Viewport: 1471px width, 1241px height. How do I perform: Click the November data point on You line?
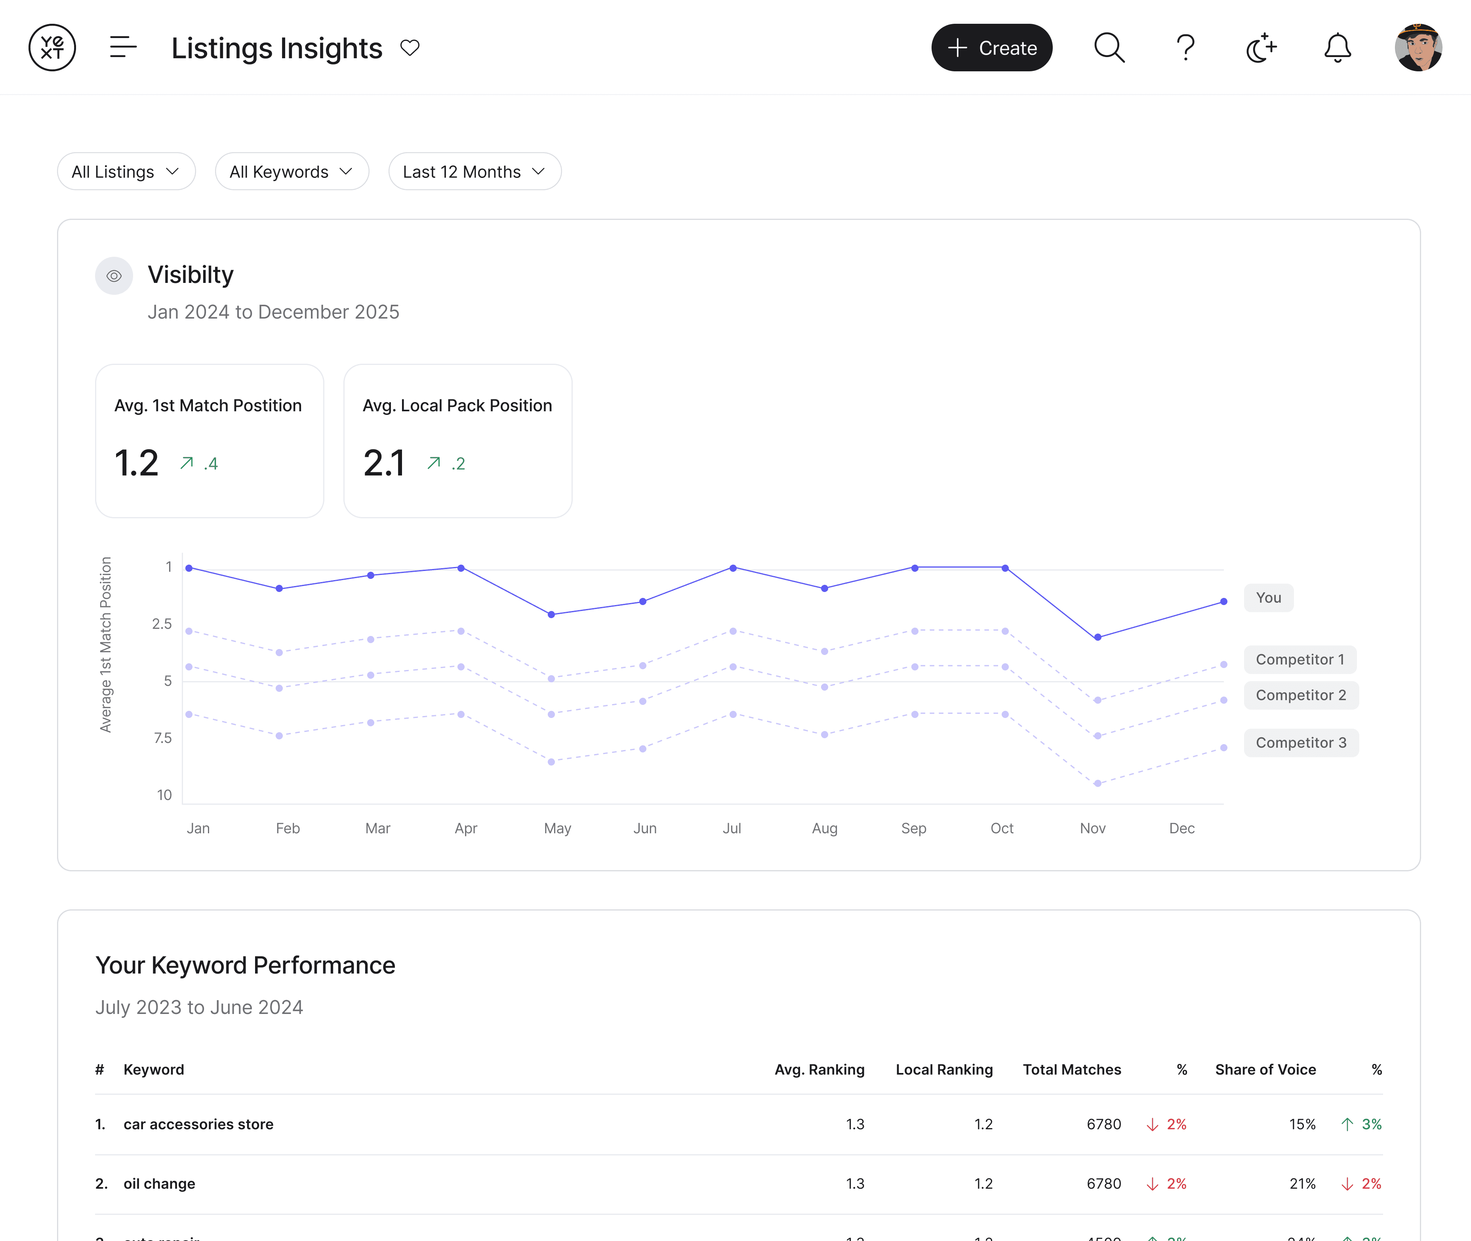pos(1098,638)
